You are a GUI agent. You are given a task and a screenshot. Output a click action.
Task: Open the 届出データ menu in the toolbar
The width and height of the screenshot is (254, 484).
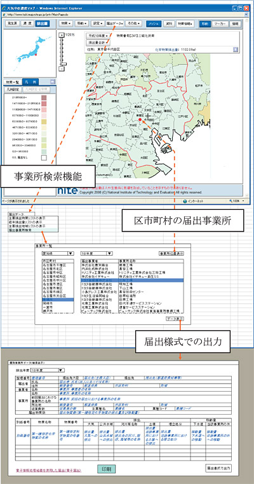point(115,24)
